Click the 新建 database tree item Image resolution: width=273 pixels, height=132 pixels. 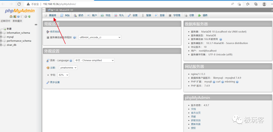coord(9,29)
